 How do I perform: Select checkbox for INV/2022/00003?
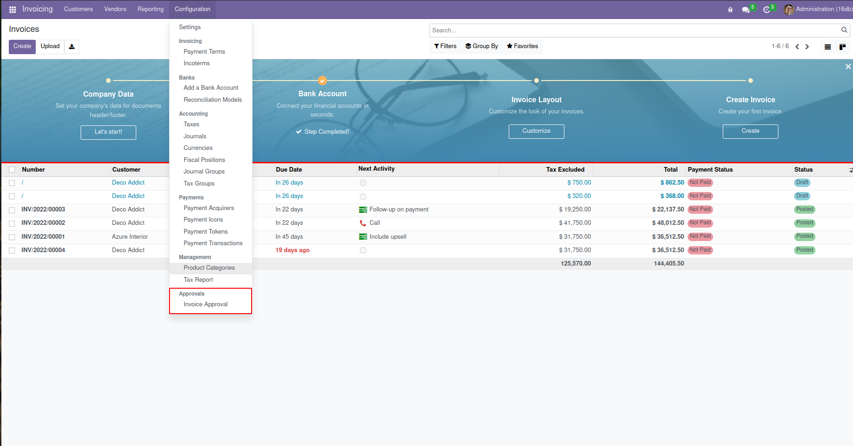click(x=12, y=210)
